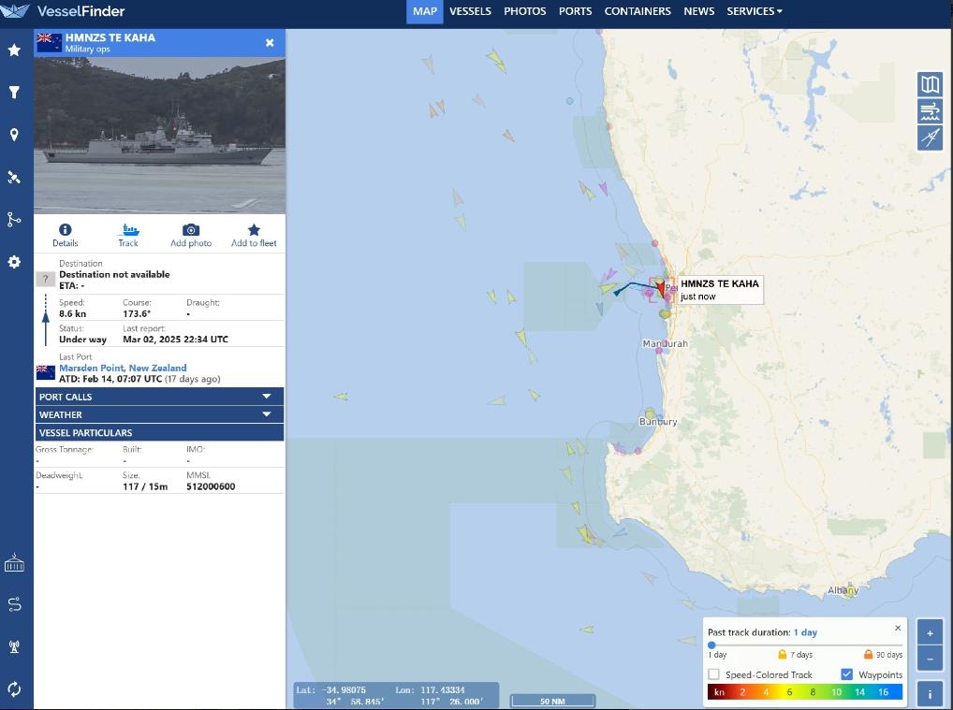953x710 pixels.
Task: Open settings gear in sidebar
Action: [x=14, y=262]
